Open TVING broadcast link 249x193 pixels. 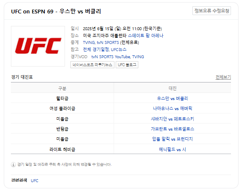point(89,43)
